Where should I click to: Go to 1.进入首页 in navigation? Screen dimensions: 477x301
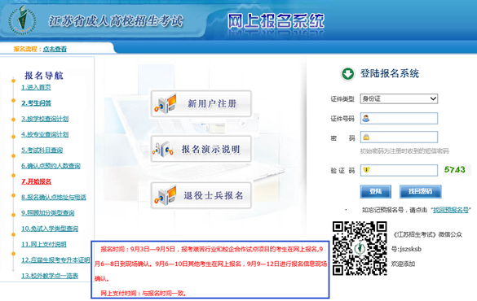point(36,87)
